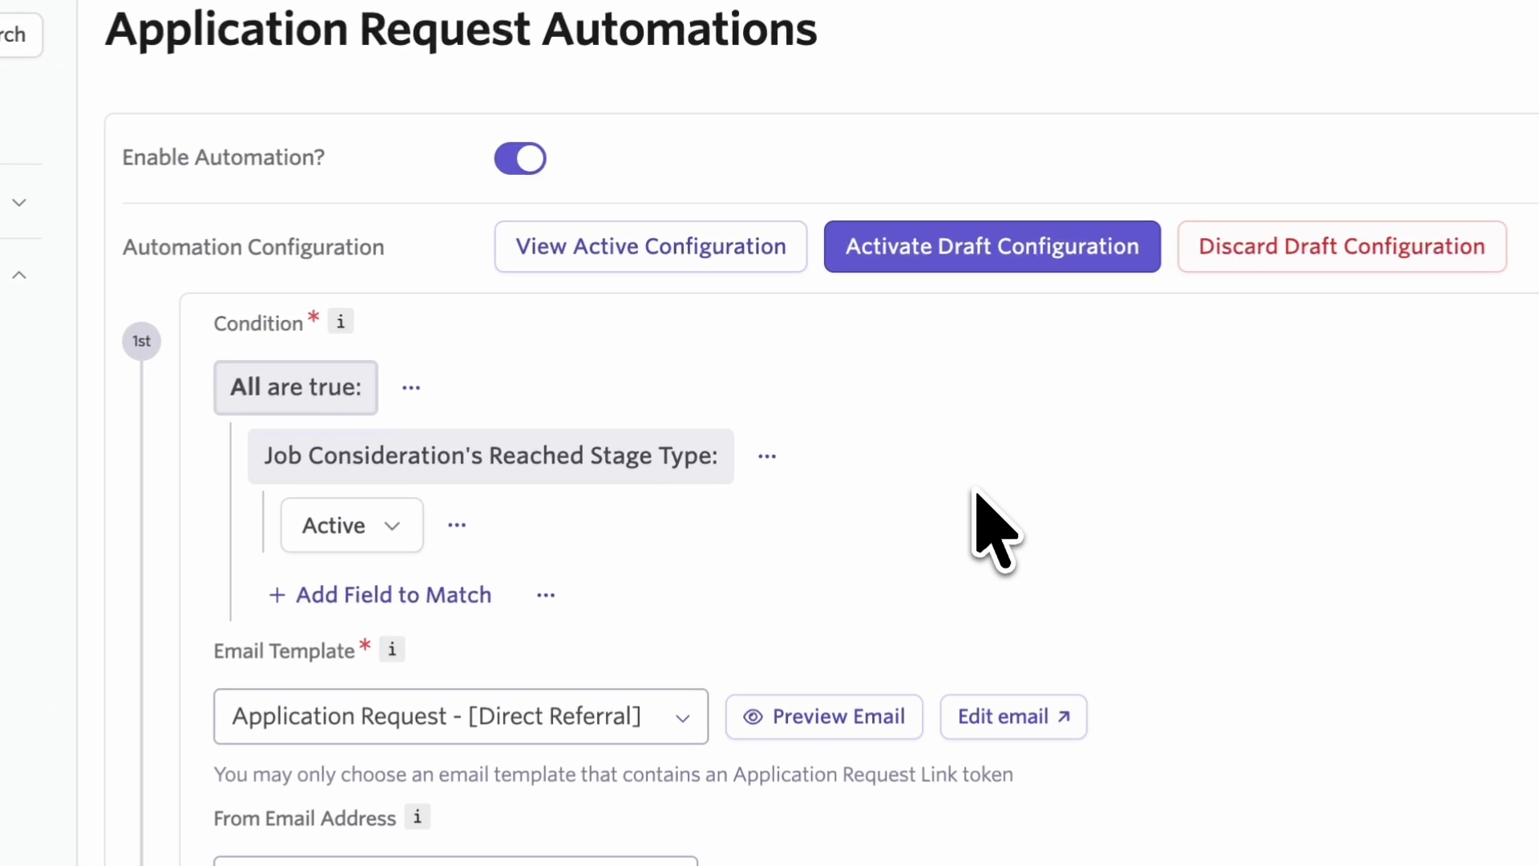Viewport: 1539px width, 866px height.
Task: Click the Email Template info icon
Action: click(x=392, y=649)
